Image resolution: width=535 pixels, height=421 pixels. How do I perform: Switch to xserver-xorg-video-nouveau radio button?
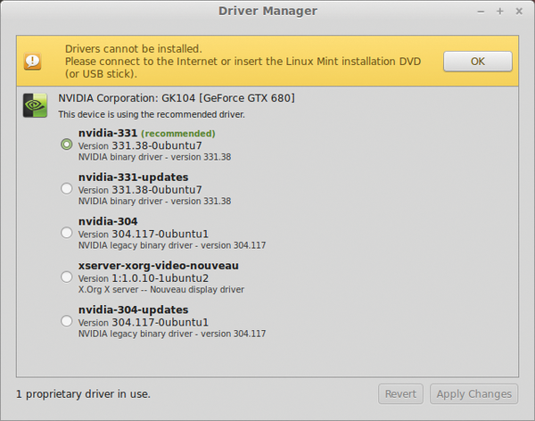point(66,277)
